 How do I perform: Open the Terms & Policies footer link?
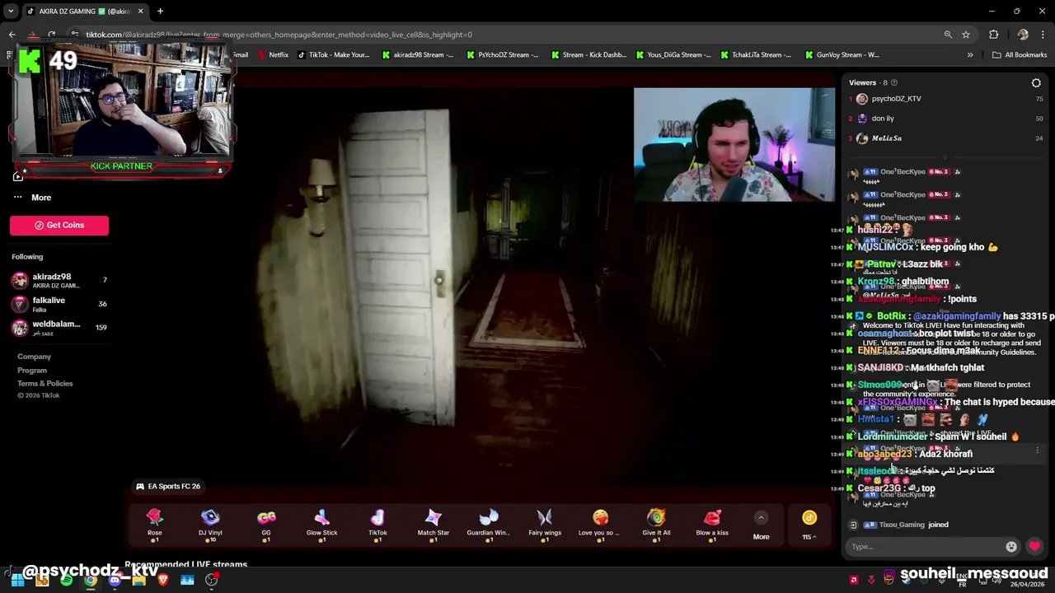tap(45, 383)
